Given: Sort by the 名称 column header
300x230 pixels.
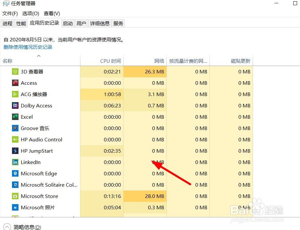Looking at the screenshot, I should tap(40, 60).
